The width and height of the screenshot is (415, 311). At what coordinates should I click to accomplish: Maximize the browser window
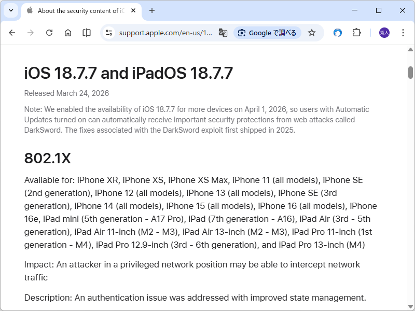click(x=379, y=10)
